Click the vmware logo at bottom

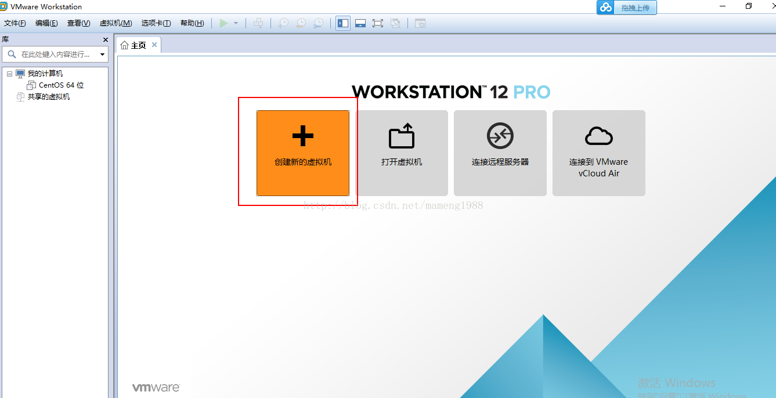(156, 388)
